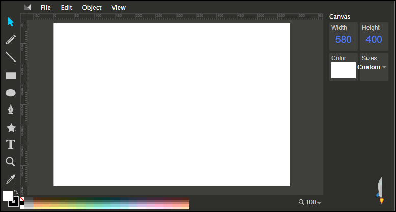Activate the Rectangle shape tool

click(x=11, y=75)
